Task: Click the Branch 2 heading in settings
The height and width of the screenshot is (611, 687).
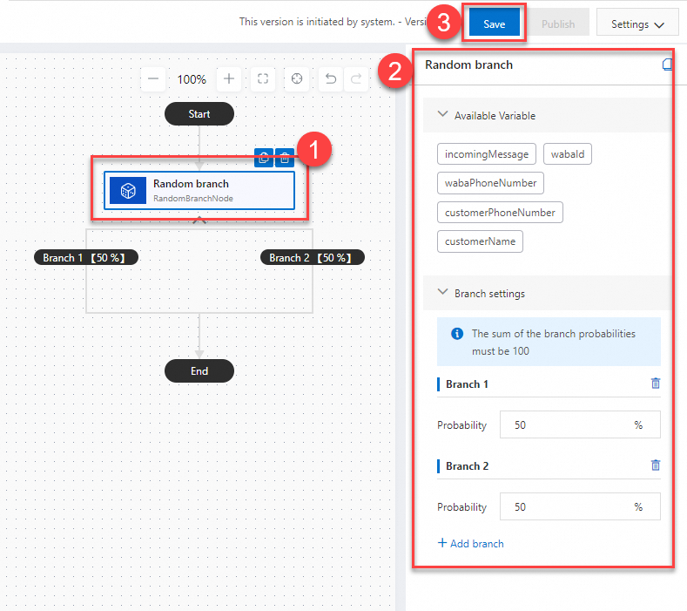Action: (x=467, y=466)
